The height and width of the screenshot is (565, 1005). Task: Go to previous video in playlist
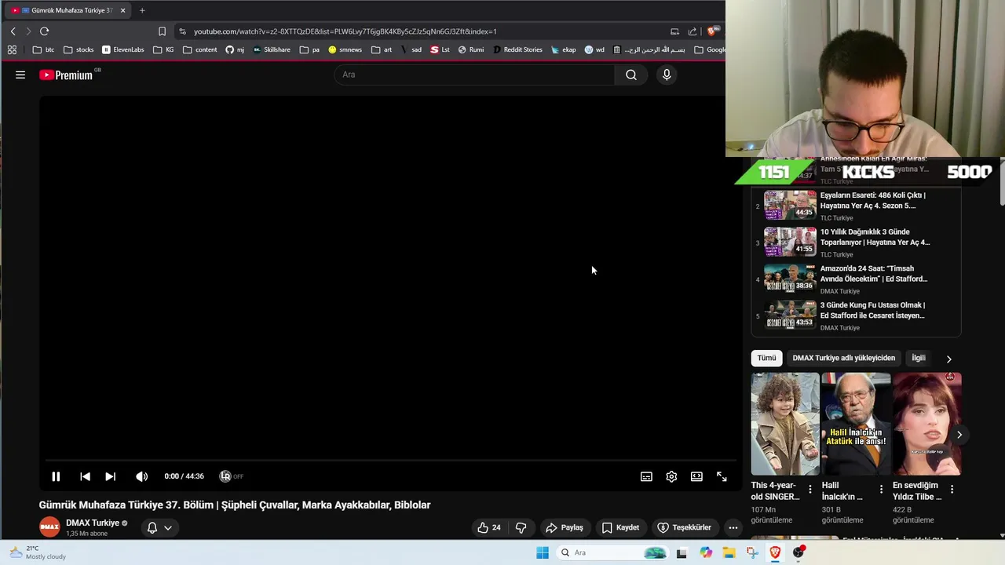(x=85, y=476)
